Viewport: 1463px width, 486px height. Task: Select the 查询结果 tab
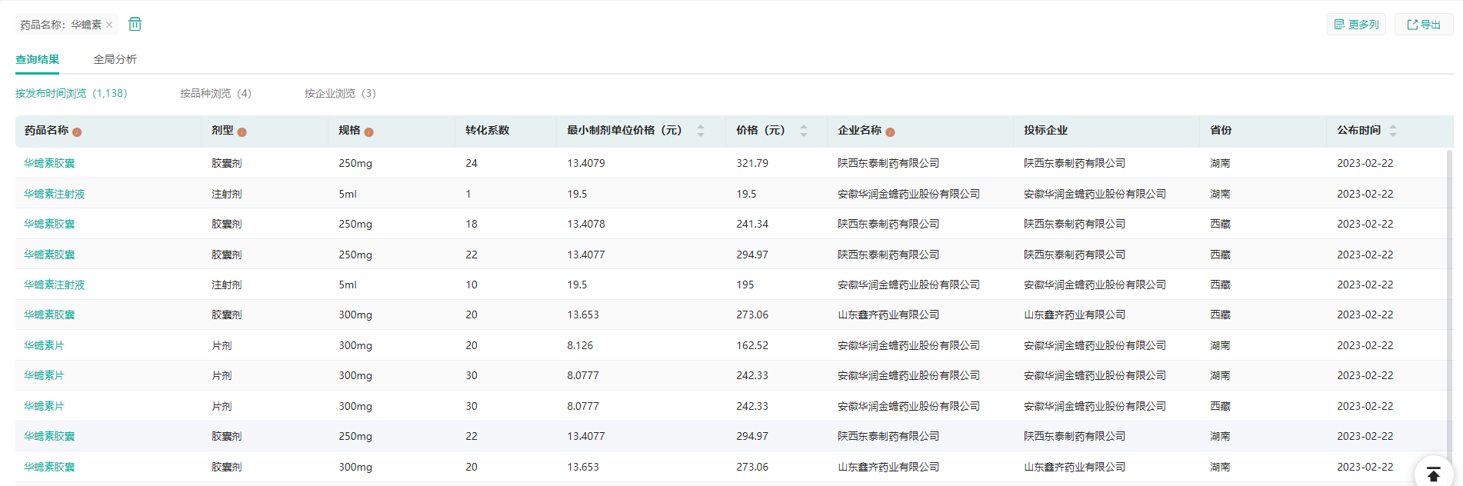click(x=37, y=59)
